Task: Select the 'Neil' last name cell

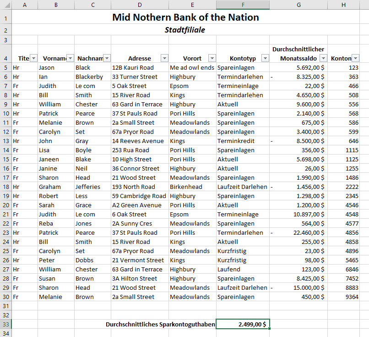Action: 93,169
